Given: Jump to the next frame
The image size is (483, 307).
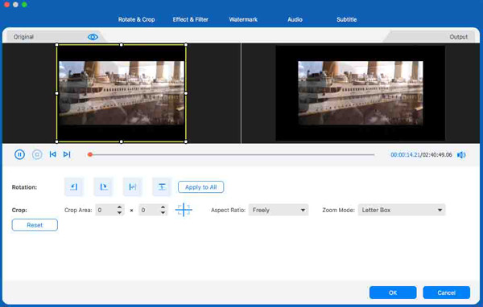Looking at the screenshot, I should 67,154.
